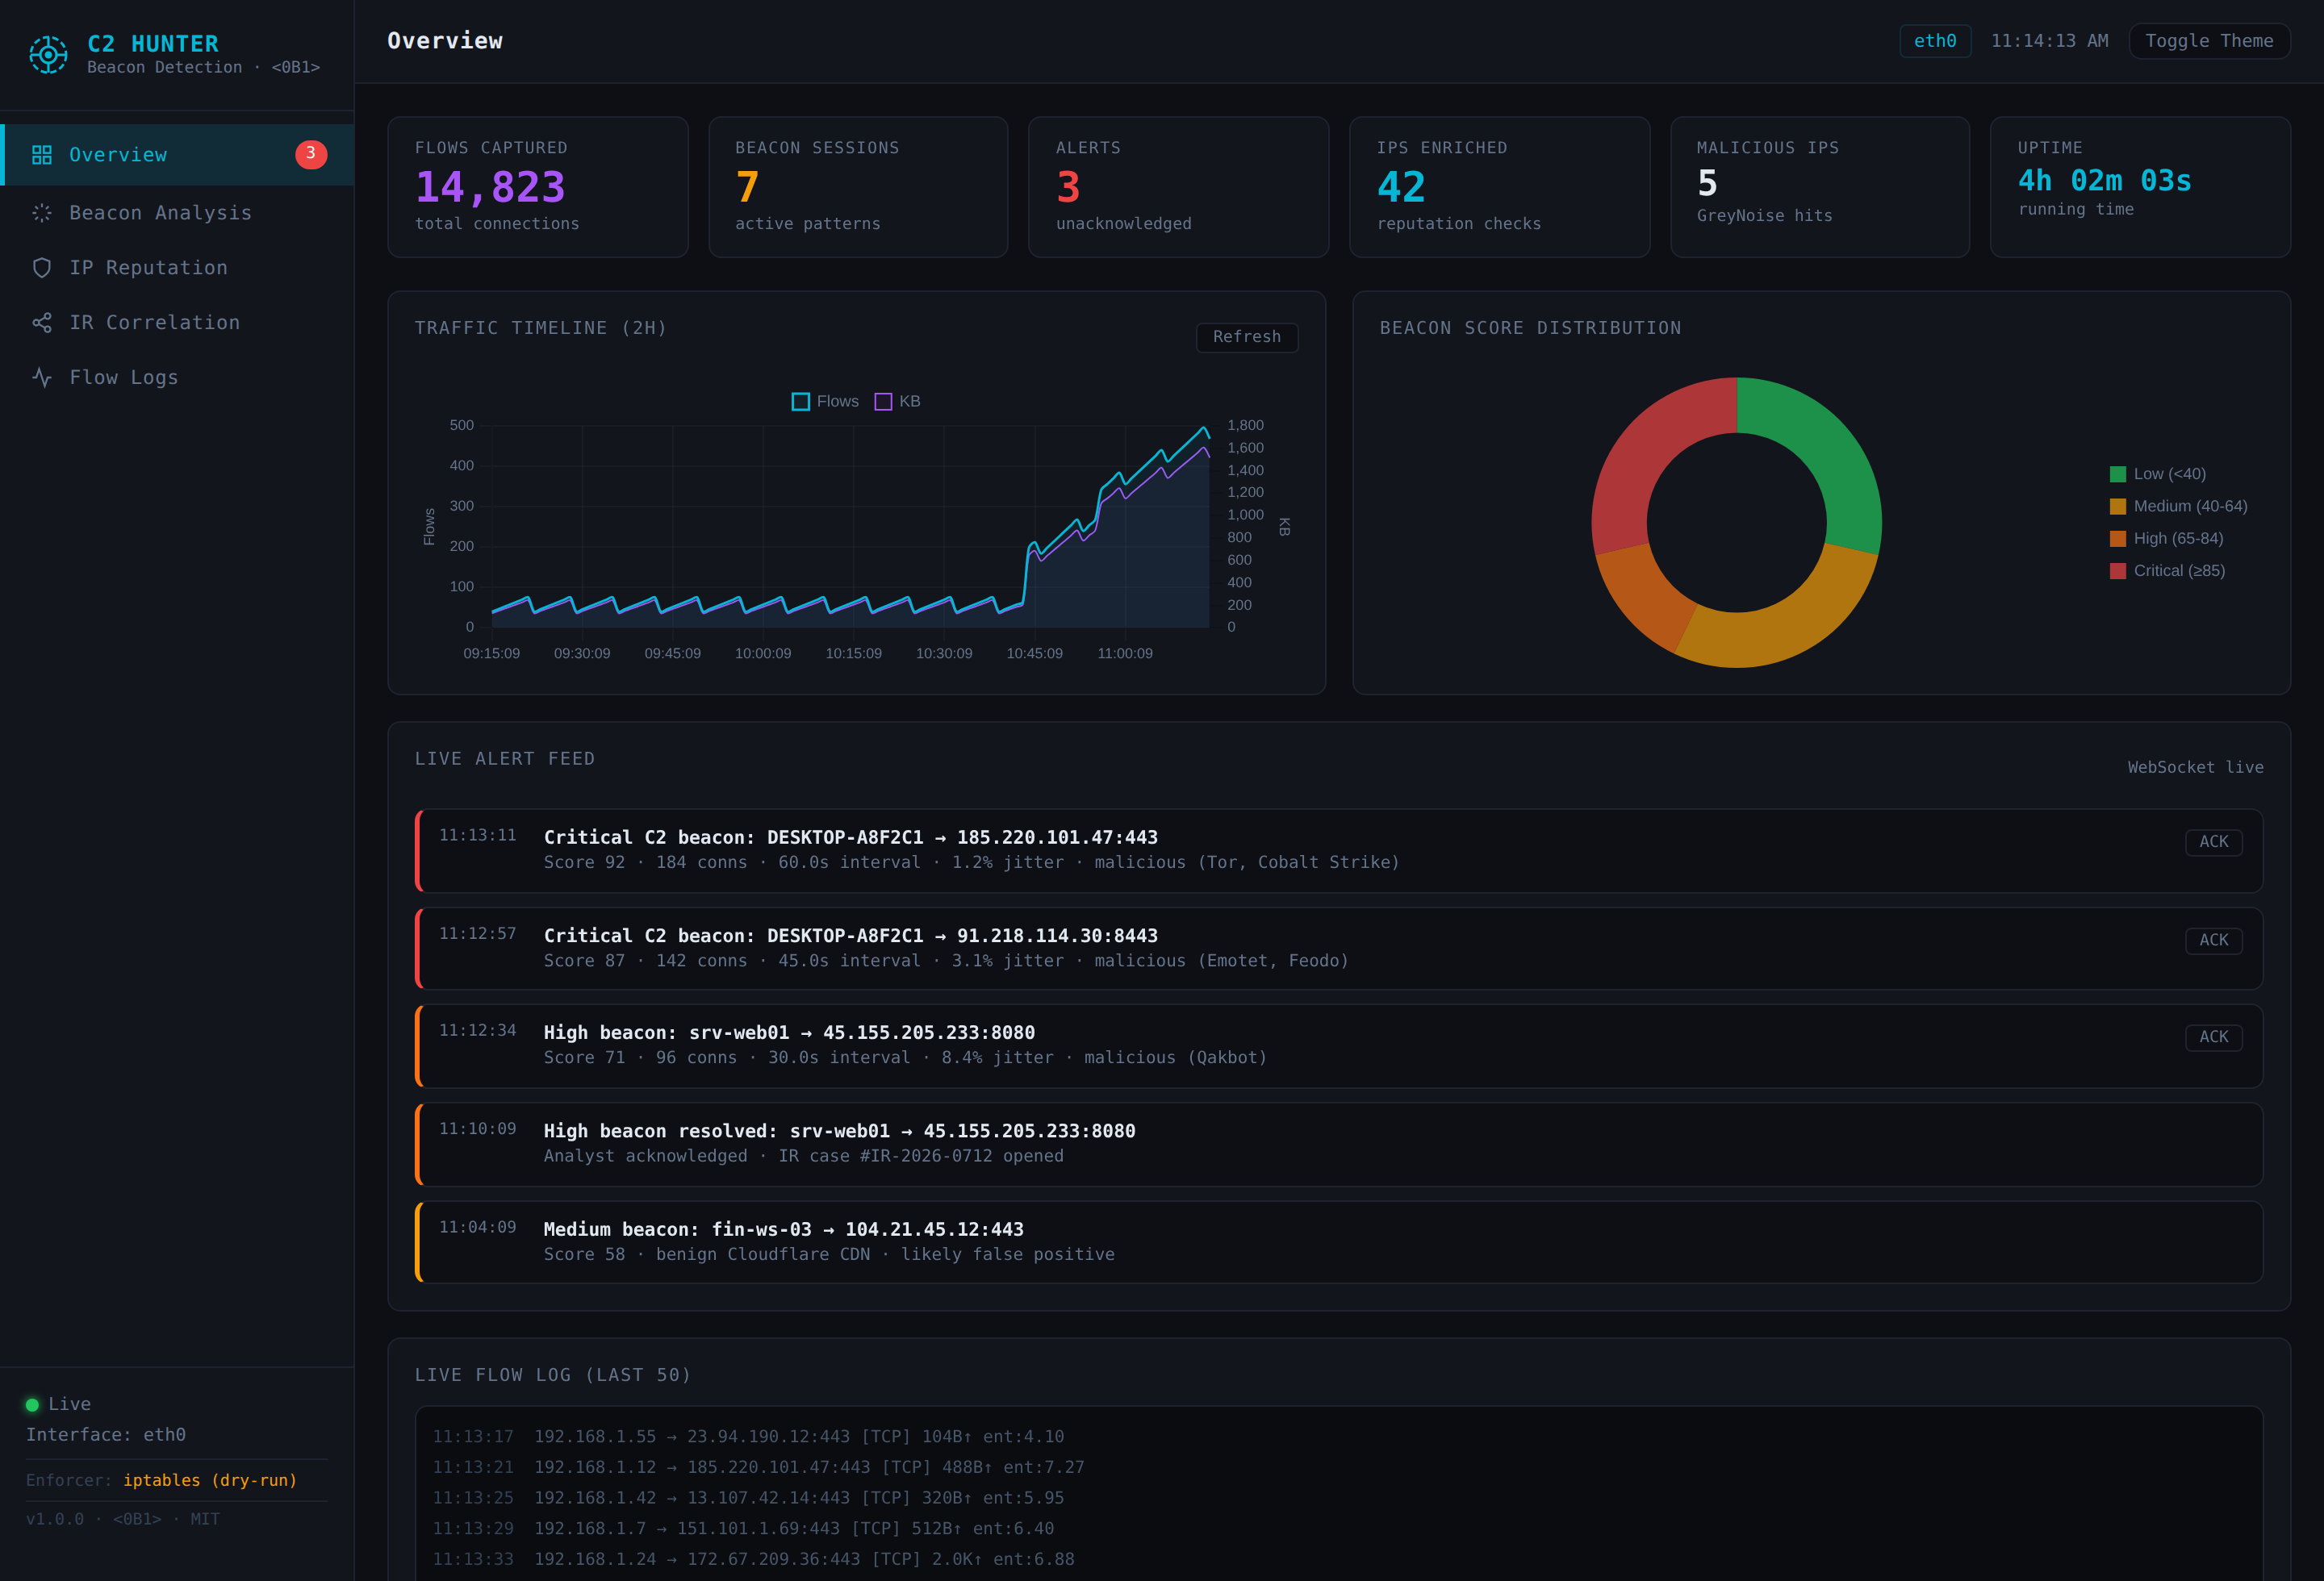Open Beacon Analysis via its spinner icon
The image size is (2324, 1581).
pos(42,213)
